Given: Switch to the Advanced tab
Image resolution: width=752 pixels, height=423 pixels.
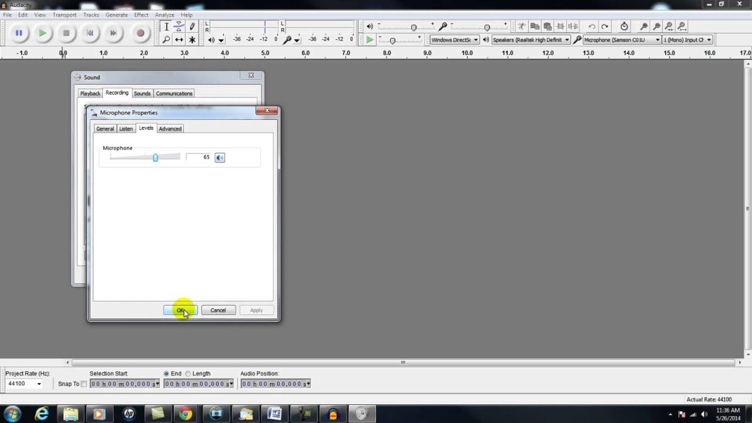Looking at the screenshot, I should point(170,129).
